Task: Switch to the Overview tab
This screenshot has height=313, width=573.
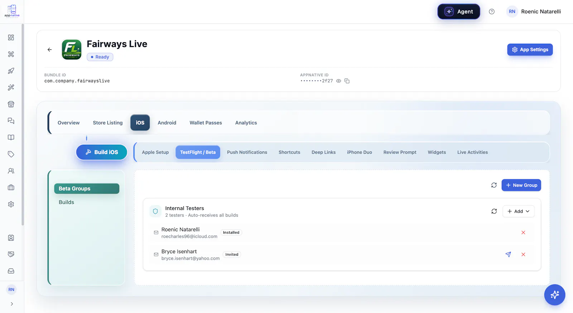Action: click(69, 122)
